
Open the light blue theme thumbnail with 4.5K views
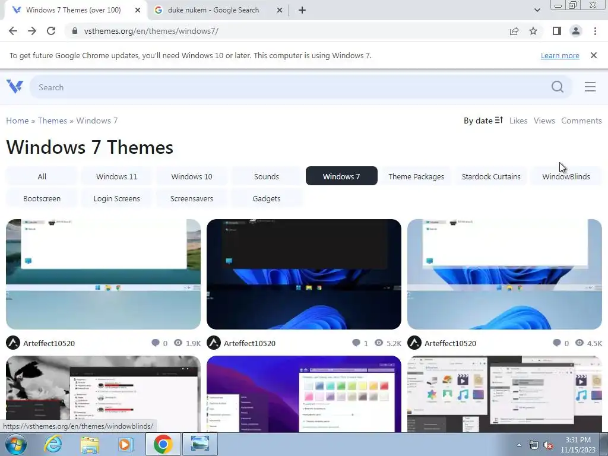(x=505, y=274)
